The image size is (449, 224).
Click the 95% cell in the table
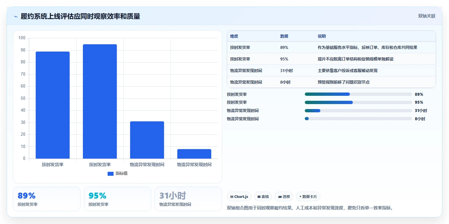(284, 59)
